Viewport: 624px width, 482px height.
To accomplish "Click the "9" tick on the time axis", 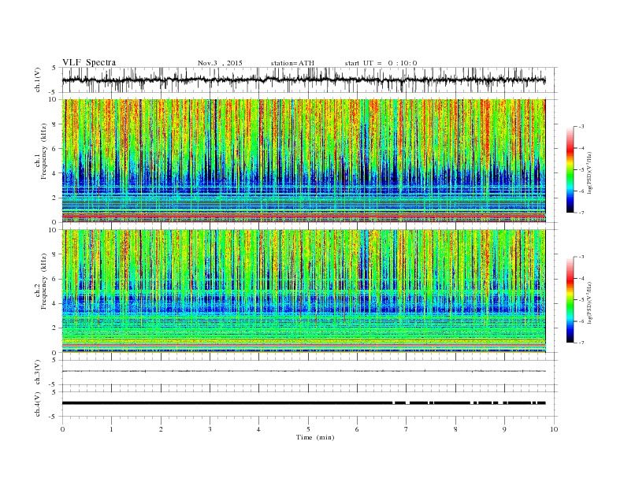I will [504, 429].
